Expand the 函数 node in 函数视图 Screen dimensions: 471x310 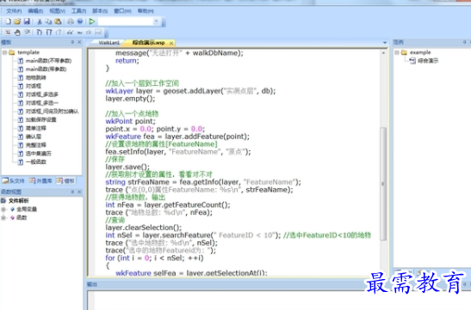click(x=3, y=218)
